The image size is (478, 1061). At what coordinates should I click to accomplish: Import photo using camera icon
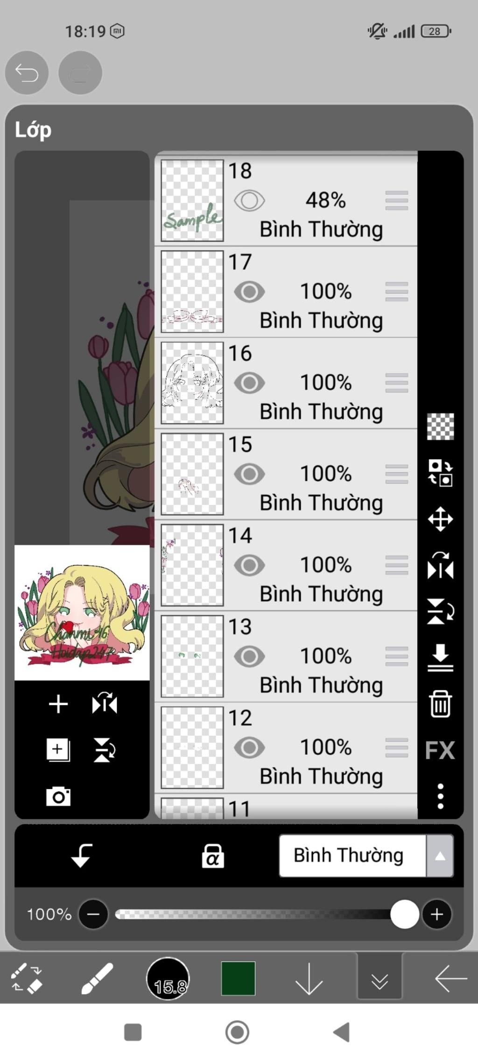click(58, 796)
